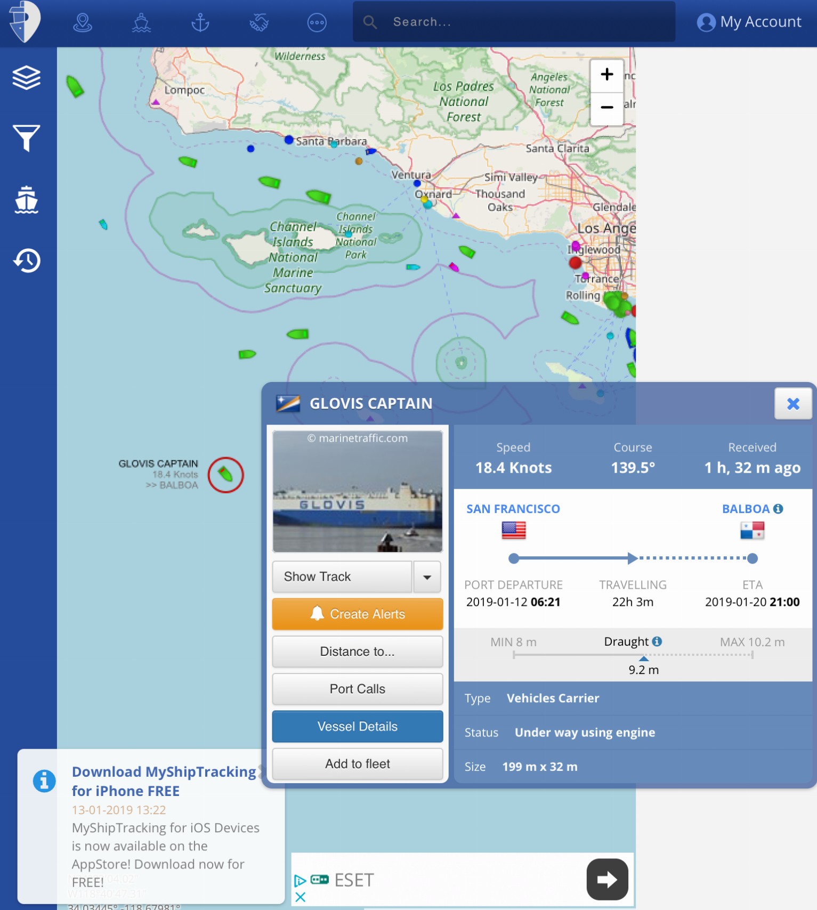Click the status Under way using engine
Image resolution: width=817 pixels, height=910 pixels.
tap(585, 733)
